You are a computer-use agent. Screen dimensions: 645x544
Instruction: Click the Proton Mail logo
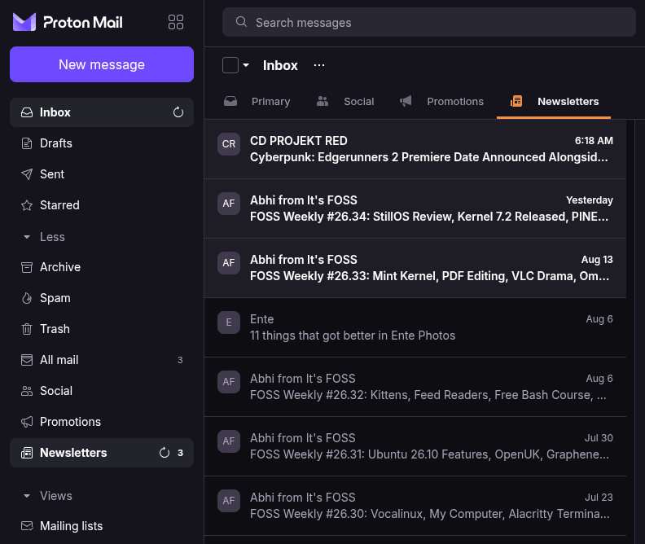(68, 22)
